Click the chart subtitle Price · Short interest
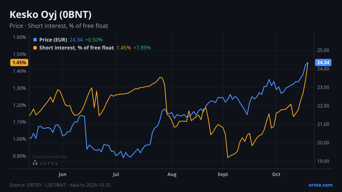 [59, 26]
